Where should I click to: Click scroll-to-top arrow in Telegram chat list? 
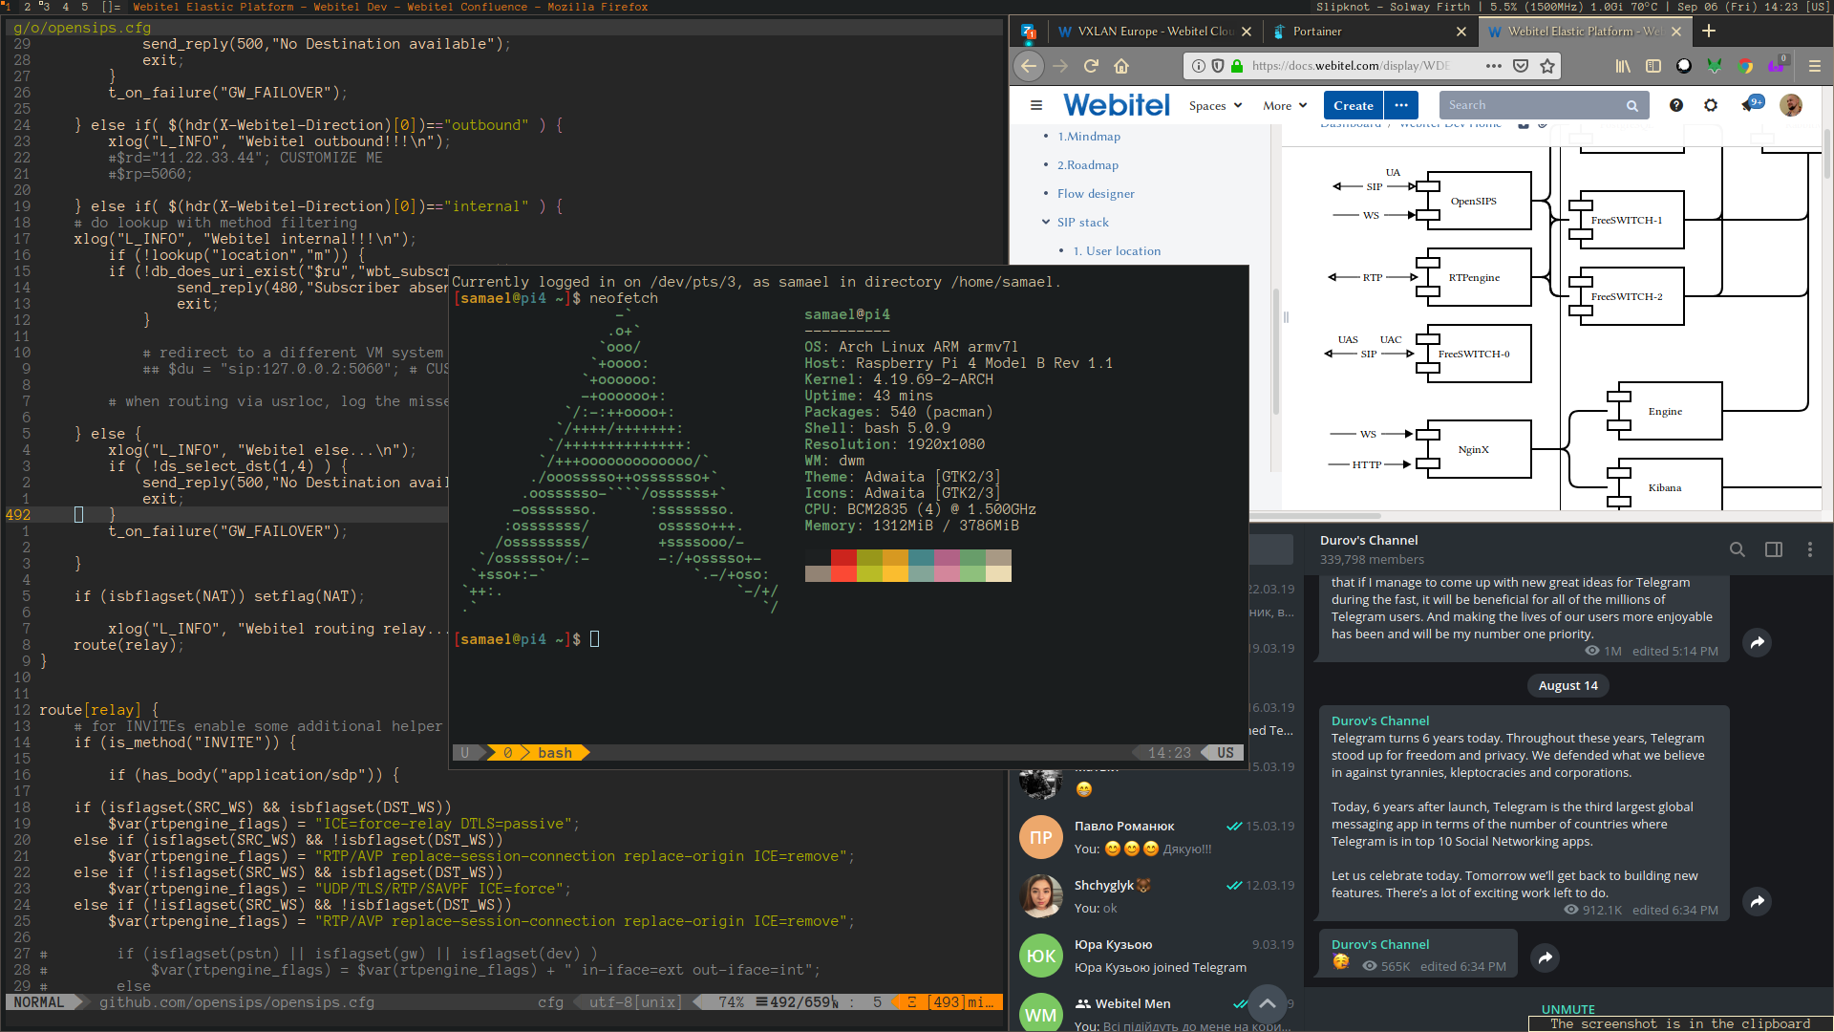(x=1267, y=1003)
